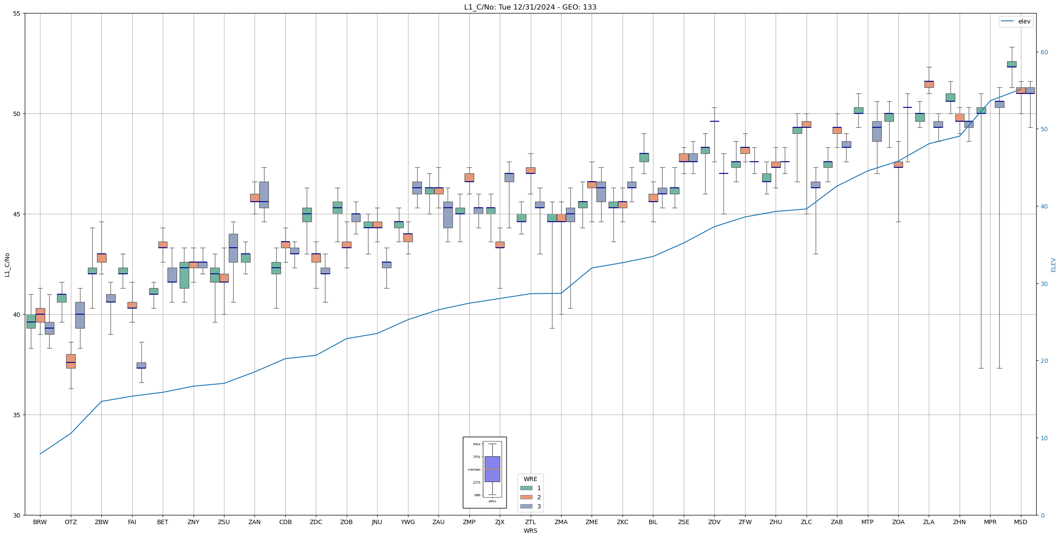
Task: Click the WRS x-axis title
Action: pyautogui.click(x=530, y=531)
